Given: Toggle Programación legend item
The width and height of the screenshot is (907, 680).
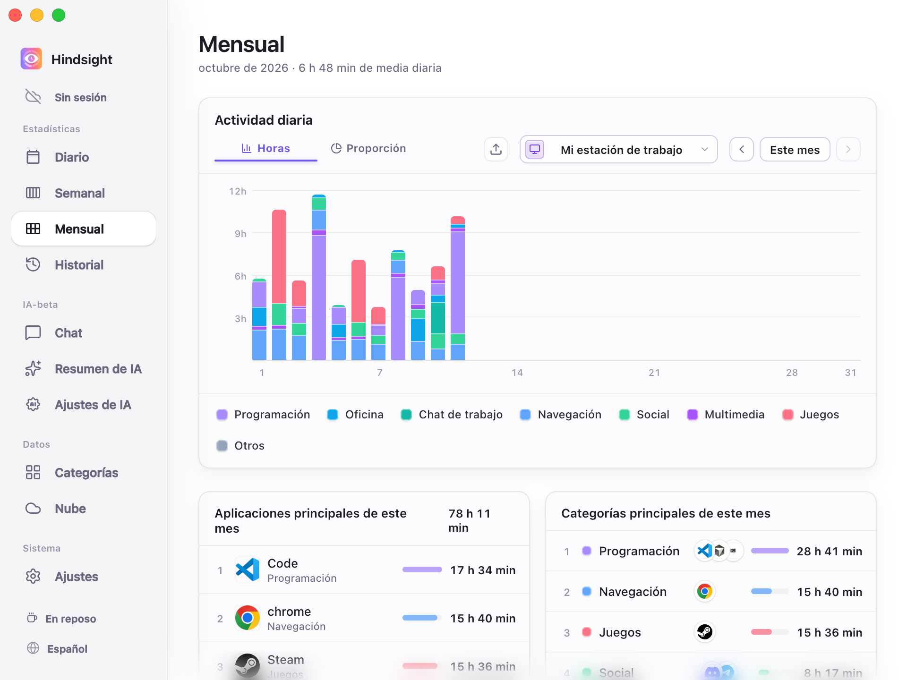Looking at the screenshot, I should 263,415.
